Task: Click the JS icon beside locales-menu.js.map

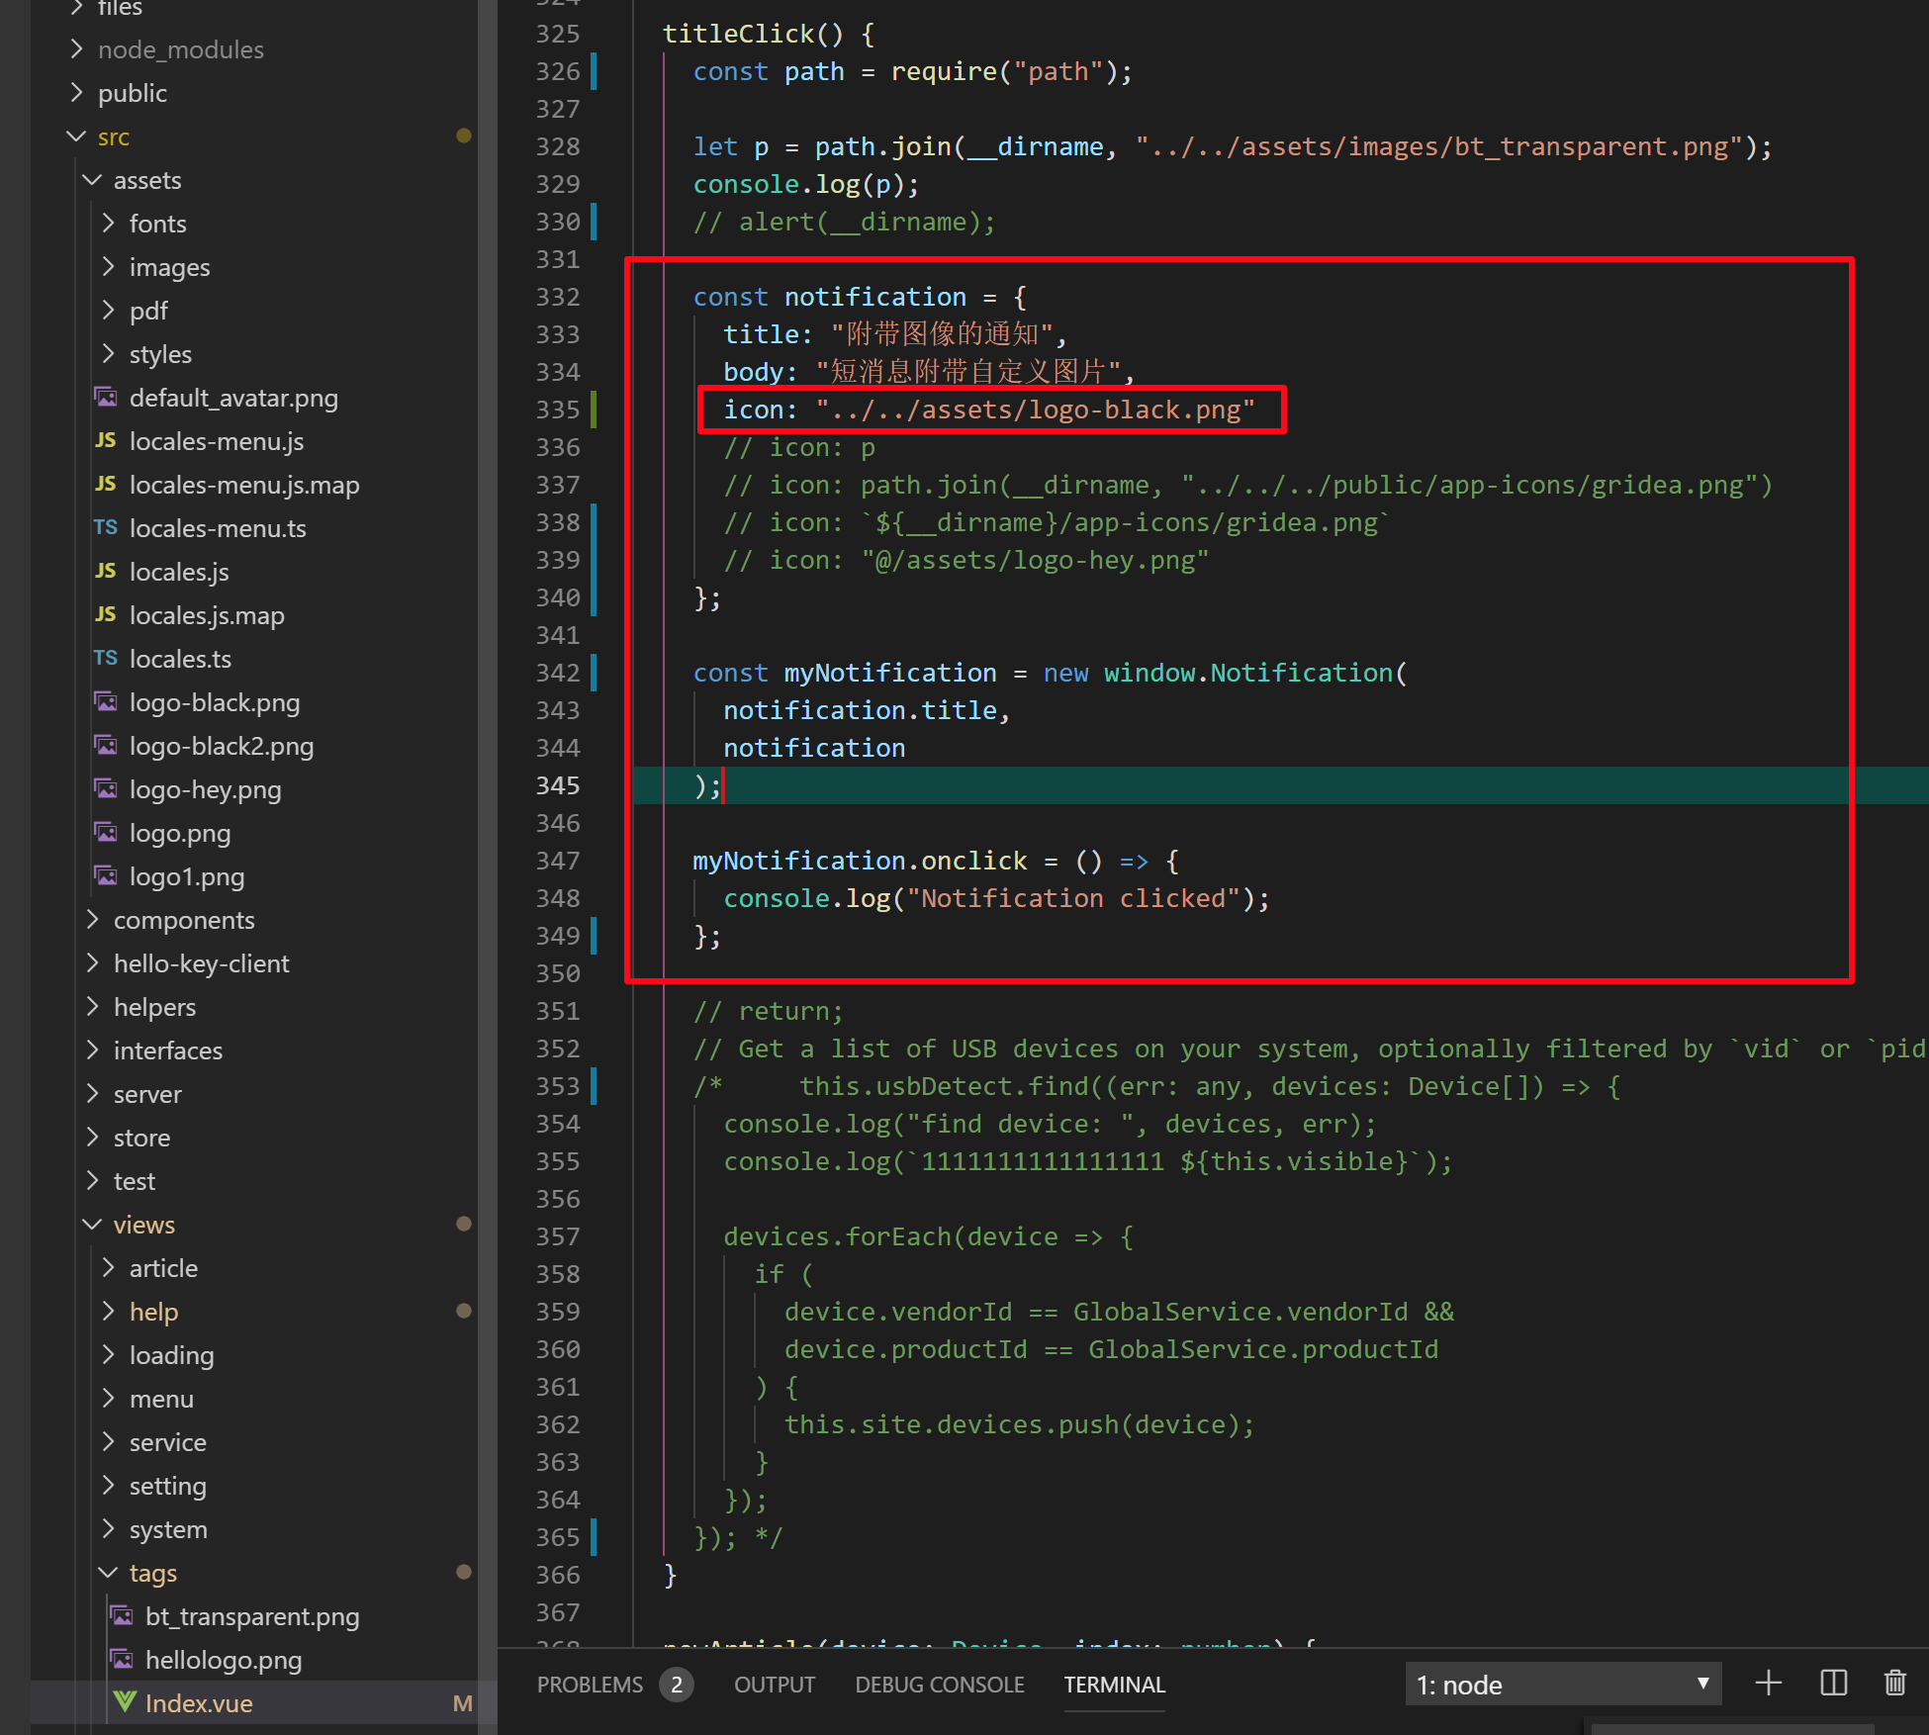Action: [106, 484]
